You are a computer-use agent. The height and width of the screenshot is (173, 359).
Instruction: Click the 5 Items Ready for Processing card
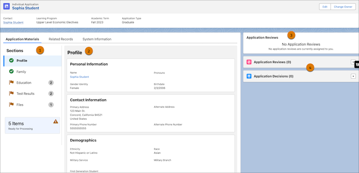click(32, 125)
